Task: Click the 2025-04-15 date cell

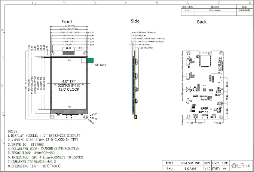Action: (x=245, y=10)
